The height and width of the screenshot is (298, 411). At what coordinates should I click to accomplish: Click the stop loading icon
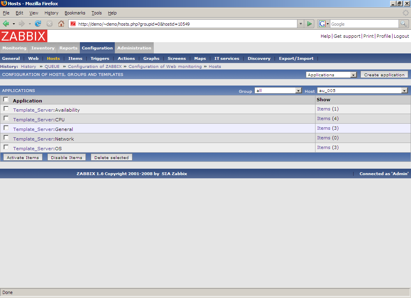tap(49, 24)
